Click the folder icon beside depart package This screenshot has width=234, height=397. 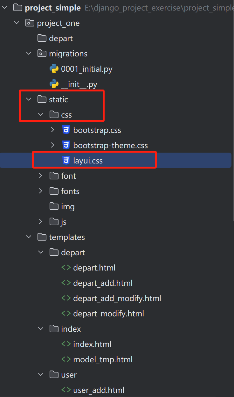[x=42, y=38]
